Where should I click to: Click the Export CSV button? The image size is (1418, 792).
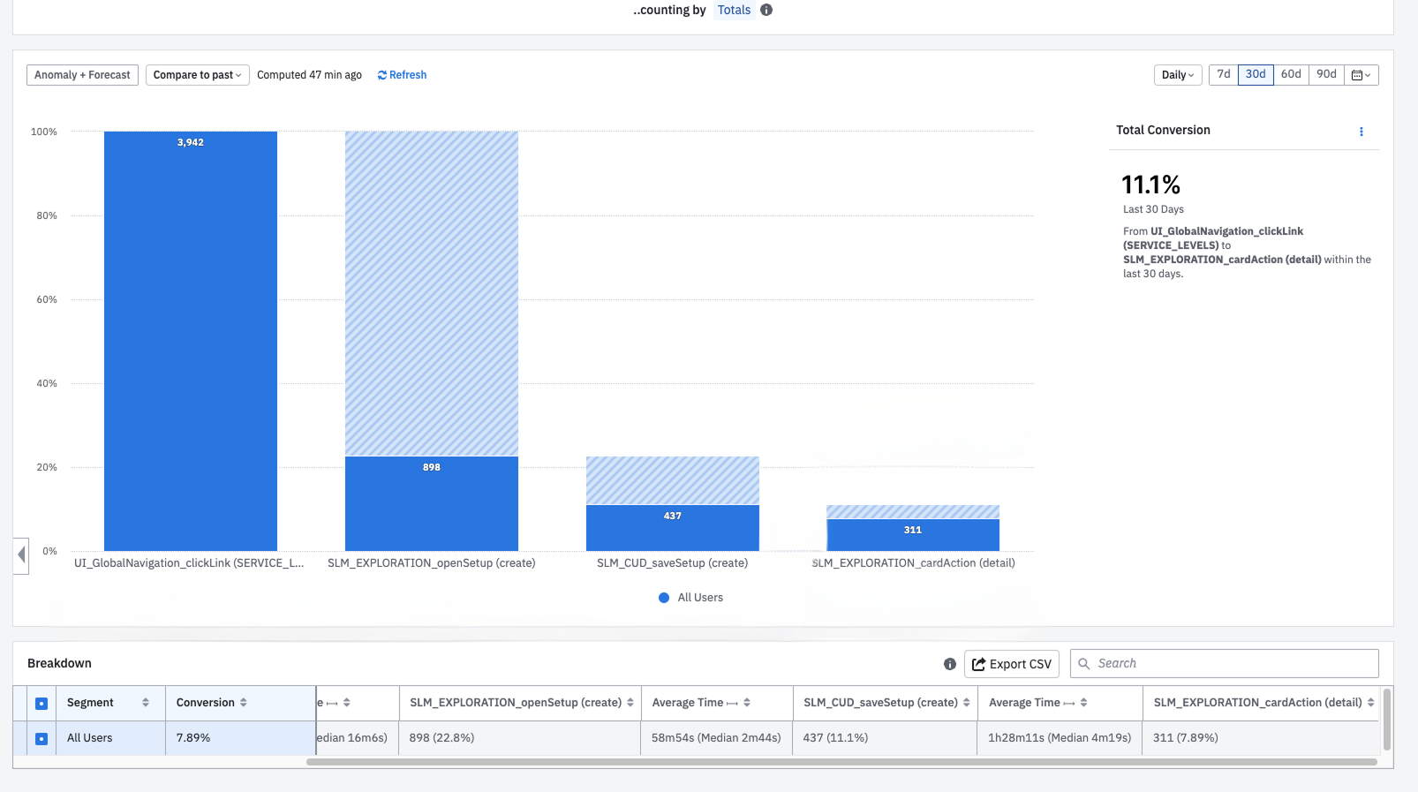click(1012, 664)
